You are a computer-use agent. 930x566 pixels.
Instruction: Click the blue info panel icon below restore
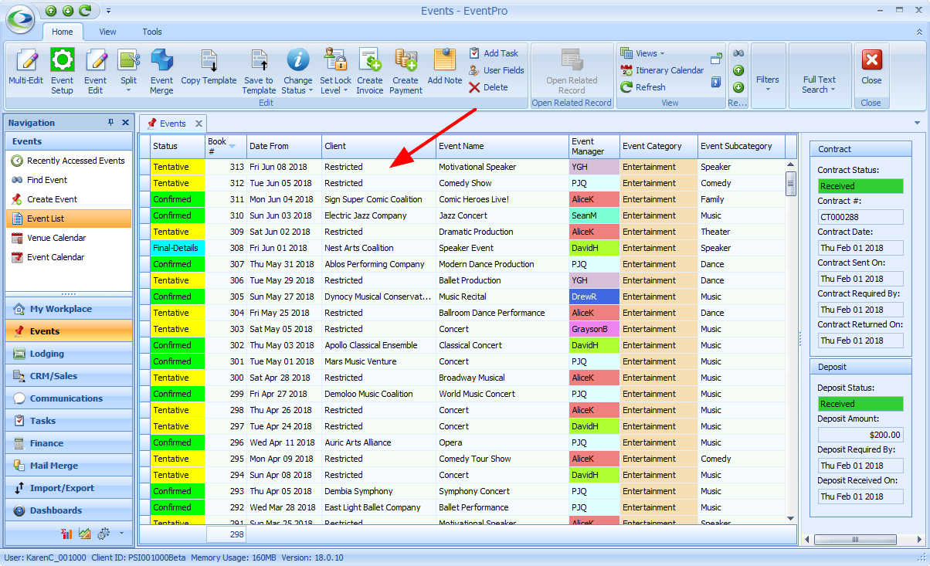tap(716, 82)
